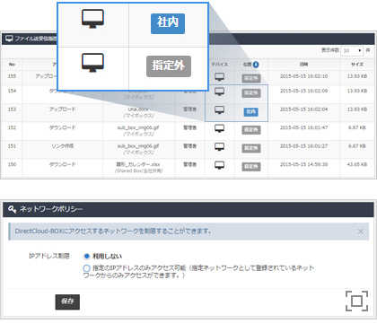Click timestamp 2015-05-15 16:01:47
The image size is (377, 332).
coord(303,127)
